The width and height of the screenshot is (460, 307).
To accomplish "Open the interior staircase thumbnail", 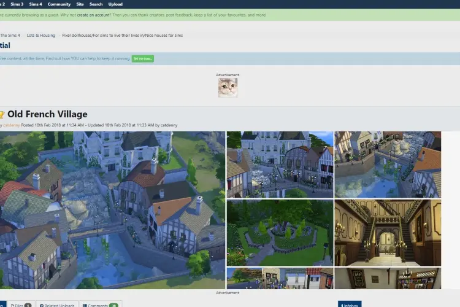I will (388, 233).
